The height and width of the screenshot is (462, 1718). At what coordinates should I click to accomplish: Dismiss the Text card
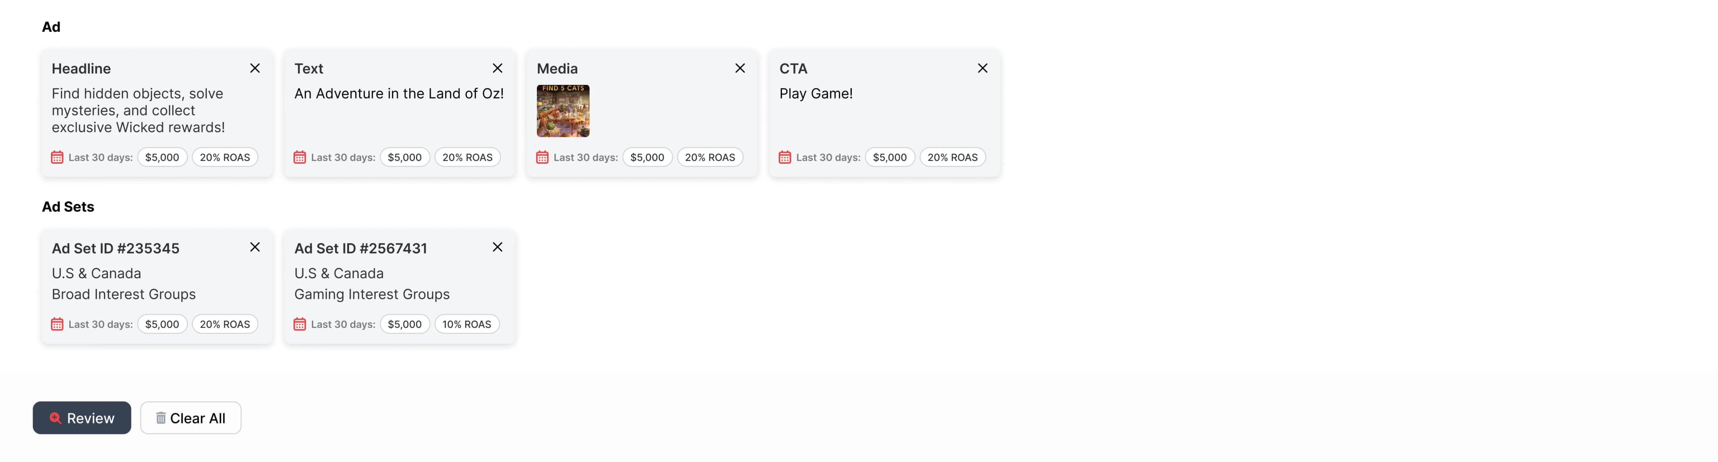(x=498, y=68)
